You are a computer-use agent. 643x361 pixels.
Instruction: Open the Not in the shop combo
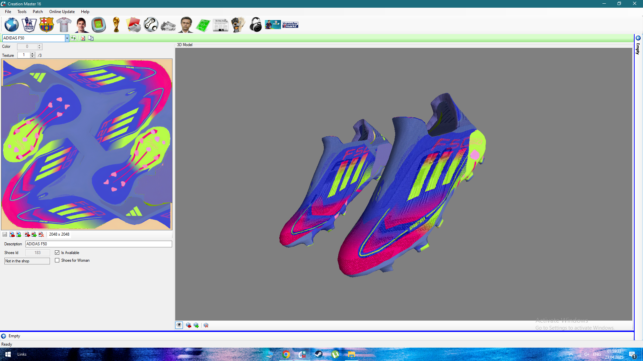pyautogui.click(x=27, y=261)
